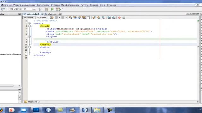Open the Сервис menu
202x113 pixels.
(x=94, y=5)
